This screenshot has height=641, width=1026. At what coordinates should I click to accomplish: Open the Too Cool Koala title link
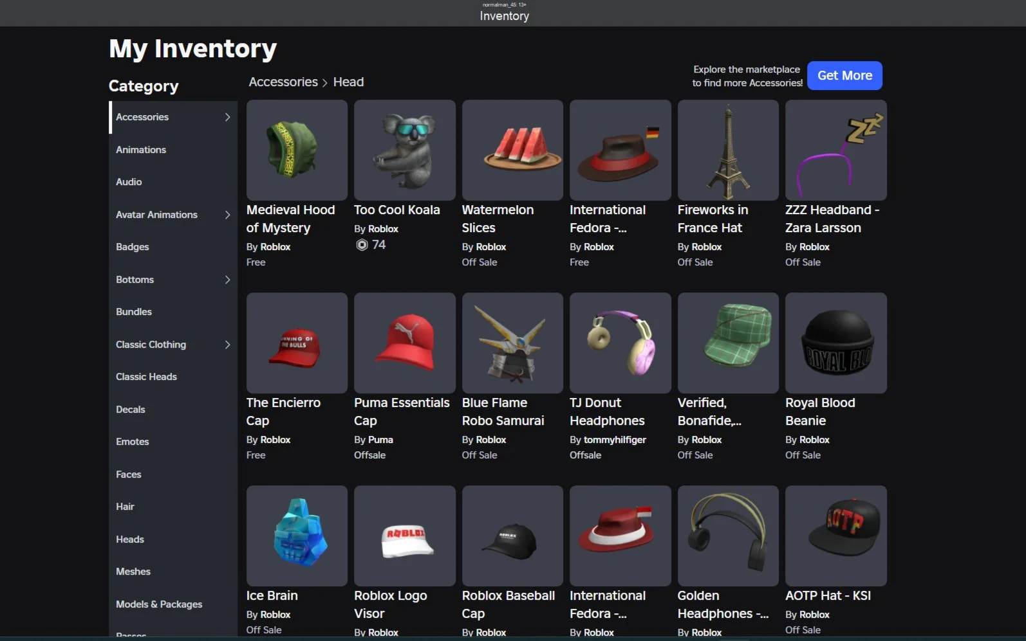point(397,210)
